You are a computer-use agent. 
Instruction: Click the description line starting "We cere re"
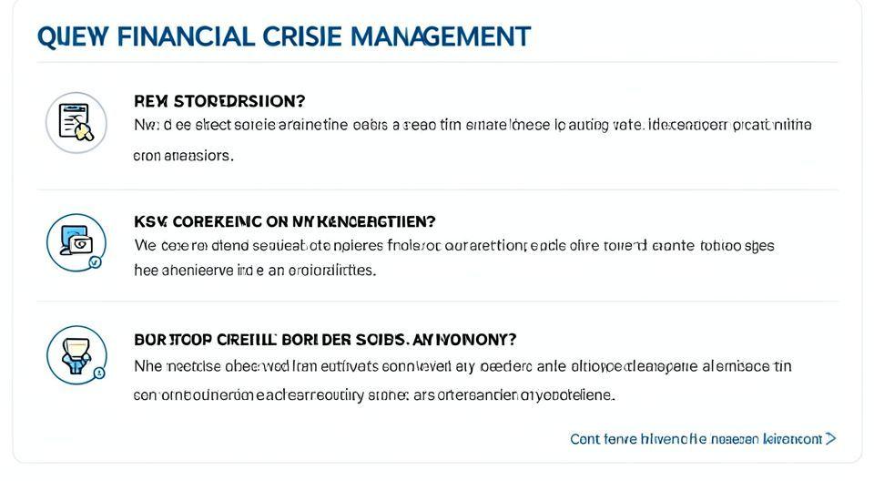tap(454, 245)
